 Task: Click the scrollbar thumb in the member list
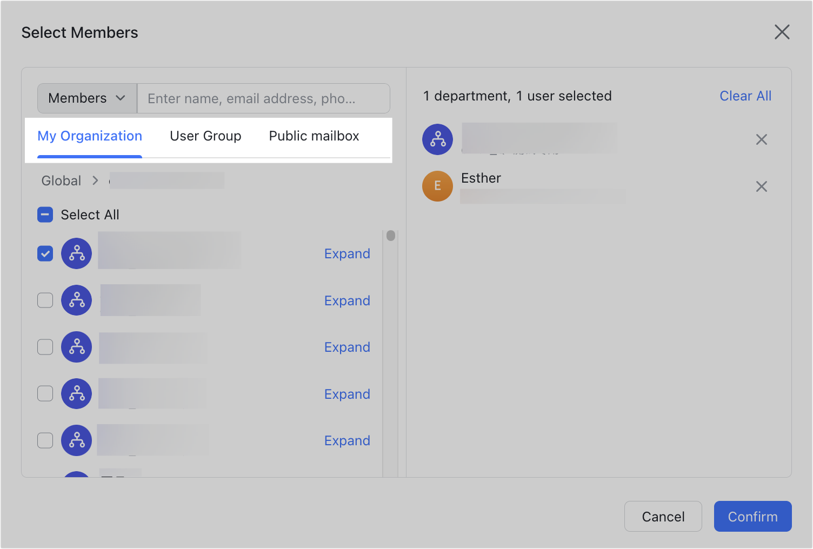(x=390, y=236)
